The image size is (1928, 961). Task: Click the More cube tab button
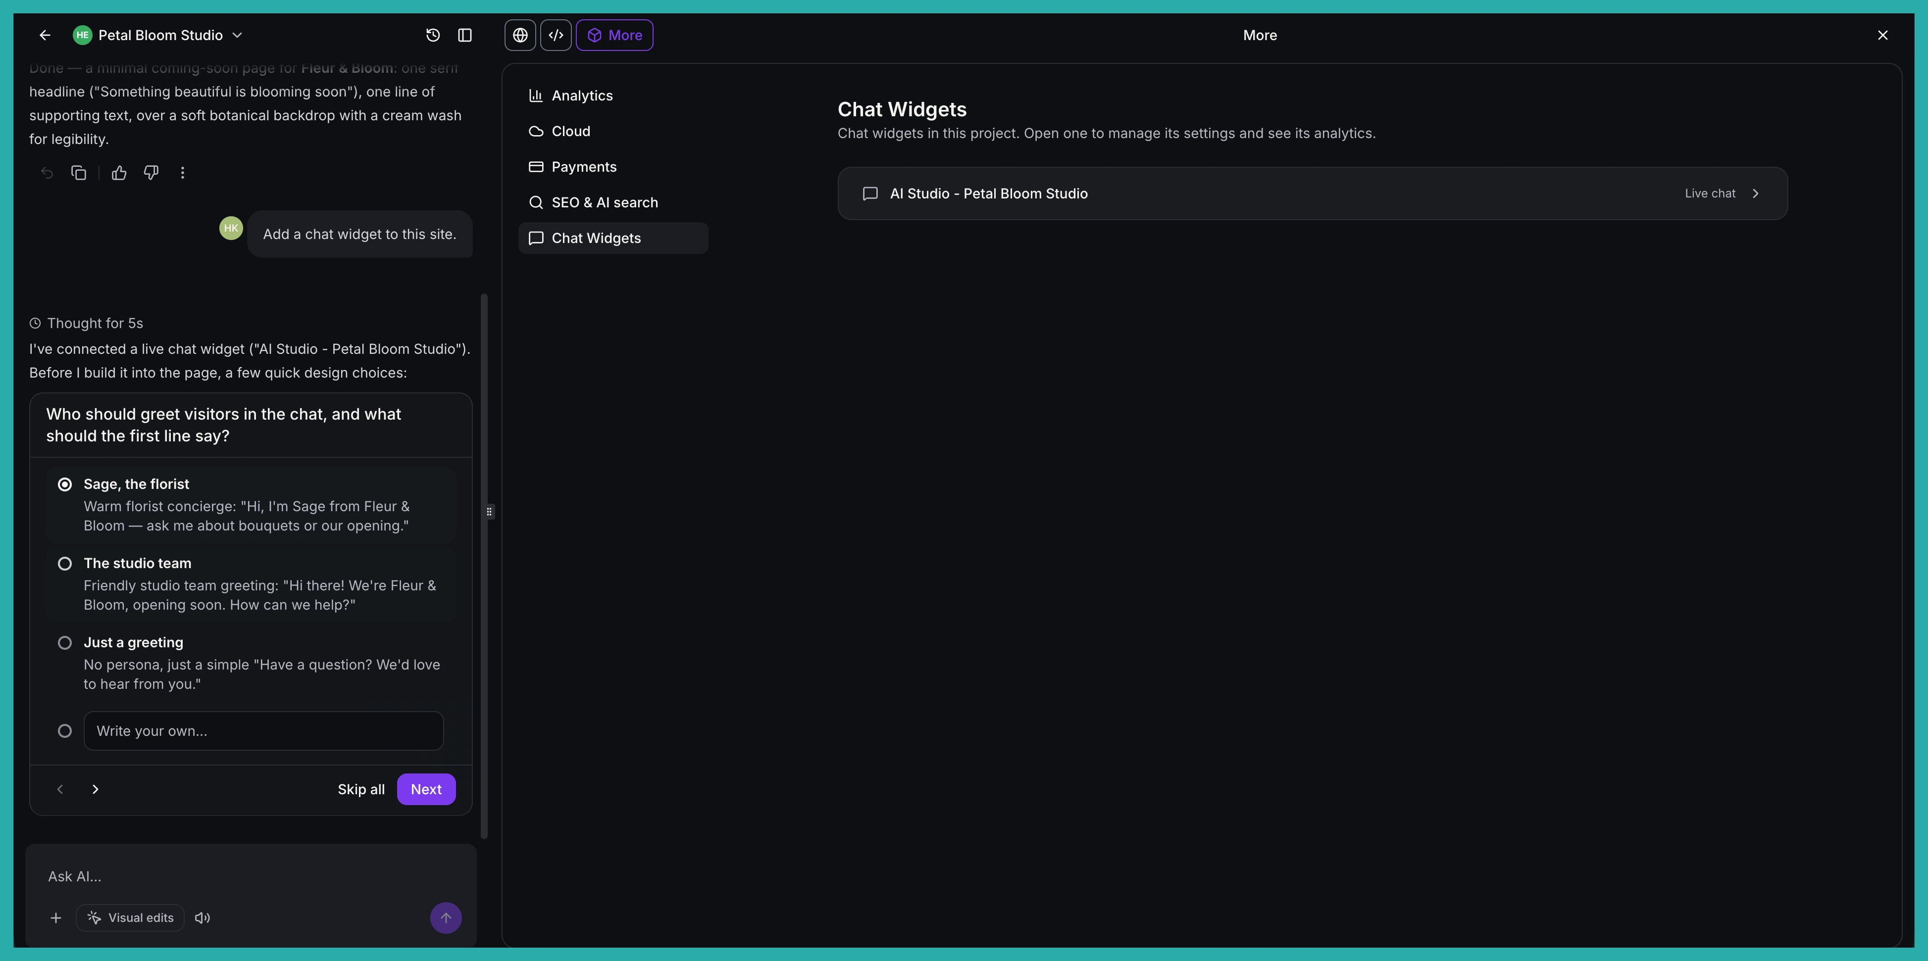pyautogui.click(x=614, y=35)
